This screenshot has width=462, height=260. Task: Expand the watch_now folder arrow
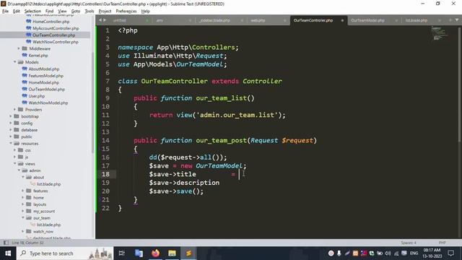(23, 231)
